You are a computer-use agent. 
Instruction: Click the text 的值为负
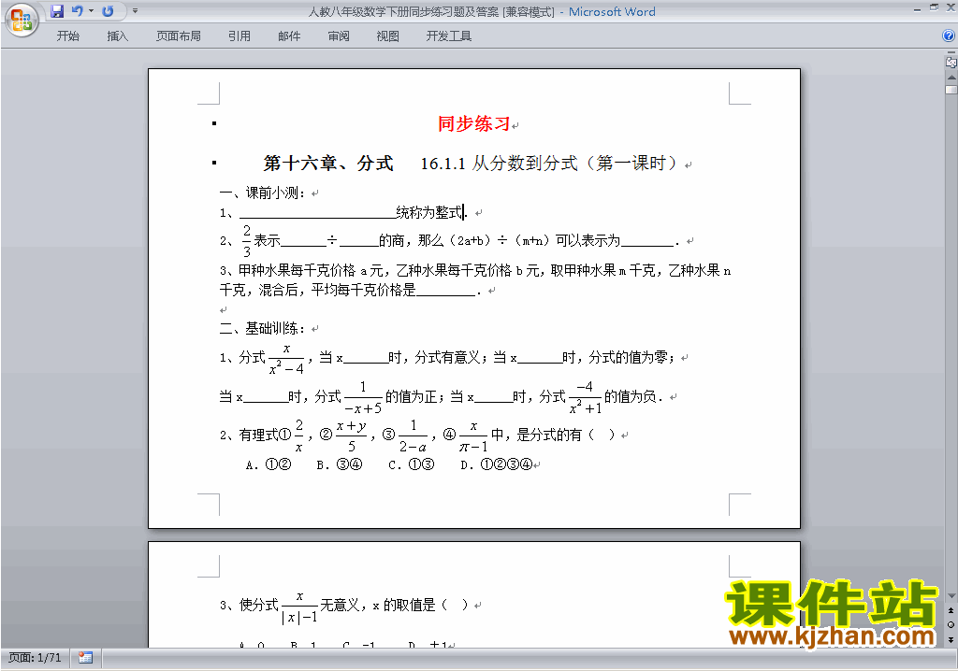coord(631,396)
